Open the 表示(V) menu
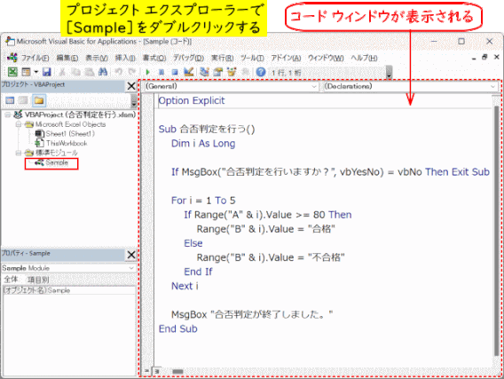Viewport: 504px width, 379px height. (97, 58)
